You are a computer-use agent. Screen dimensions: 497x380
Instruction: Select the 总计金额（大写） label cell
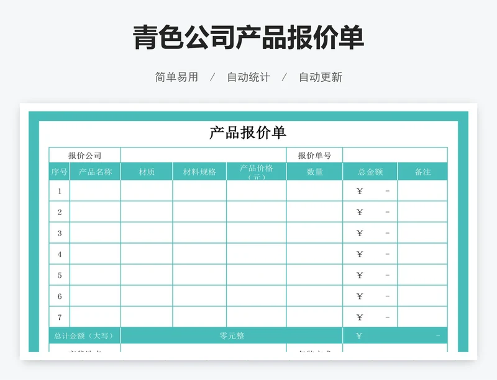tap(84, 335)
